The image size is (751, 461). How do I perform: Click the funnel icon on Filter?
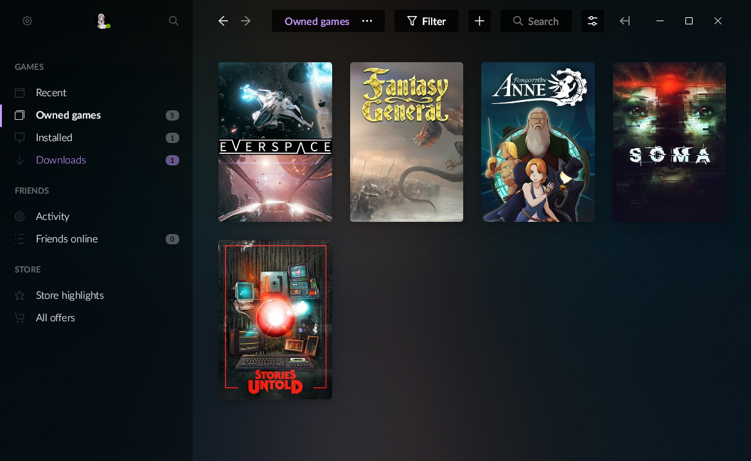point(412,21)
